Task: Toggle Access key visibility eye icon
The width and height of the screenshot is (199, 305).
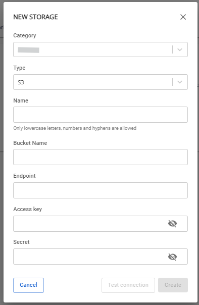Action: click(172, 224)
